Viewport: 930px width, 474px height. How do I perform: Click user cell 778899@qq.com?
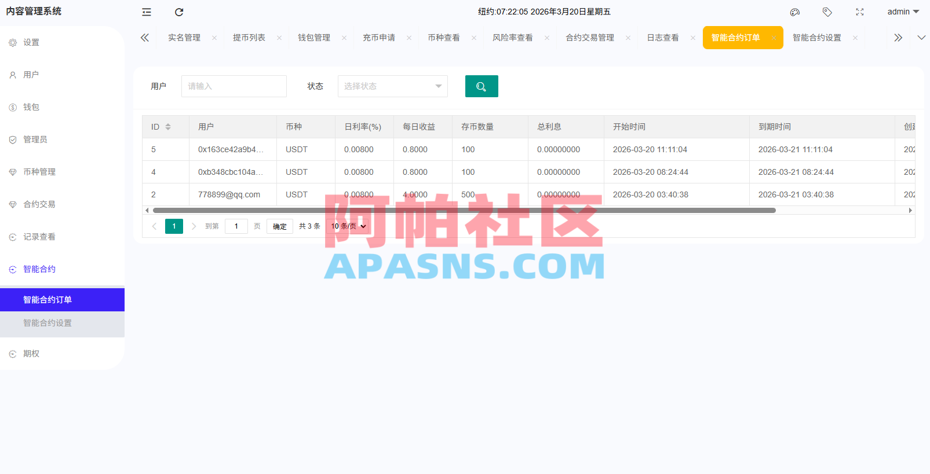pyautogui.click(x=229, y=194)
